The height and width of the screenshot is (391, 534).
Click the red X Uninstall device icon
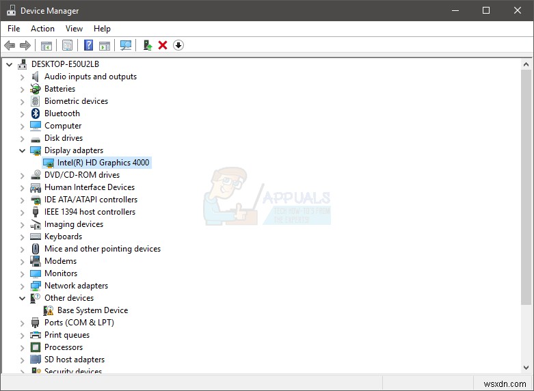pyautogui.click(x=163, y=45)
